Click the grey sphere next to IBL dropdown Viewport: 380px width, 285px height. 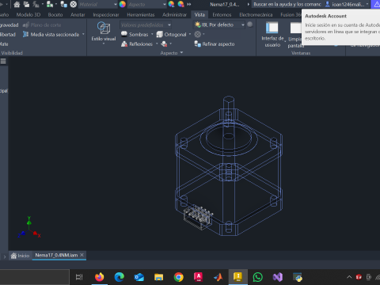(249, 25)
